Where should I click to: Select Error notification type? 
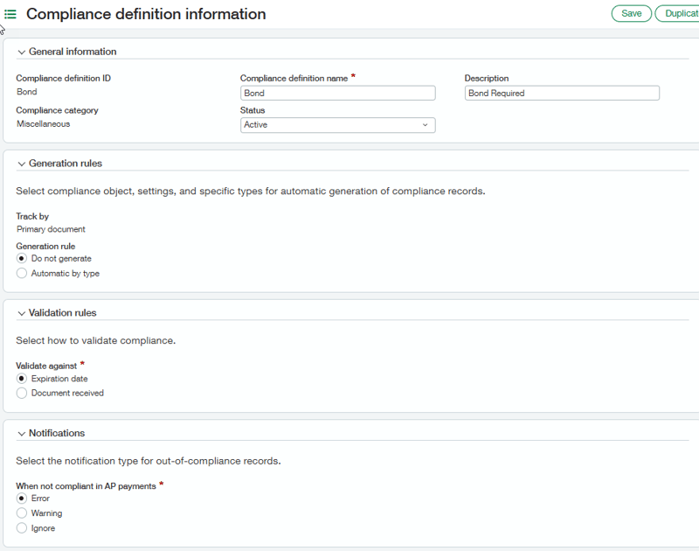pyautogui.click(x=22, y=499)
